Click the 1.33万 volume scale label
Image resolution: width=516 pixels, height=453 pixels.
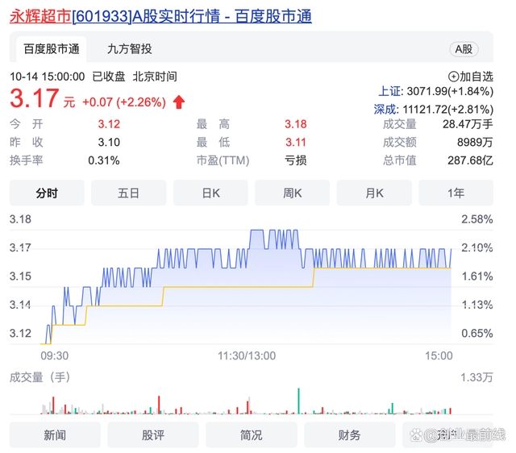click(x=476, y=377)
